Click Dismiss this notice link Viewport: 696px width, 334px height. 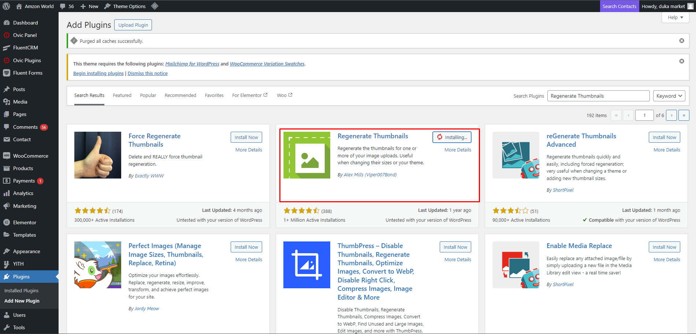point(148,73)
